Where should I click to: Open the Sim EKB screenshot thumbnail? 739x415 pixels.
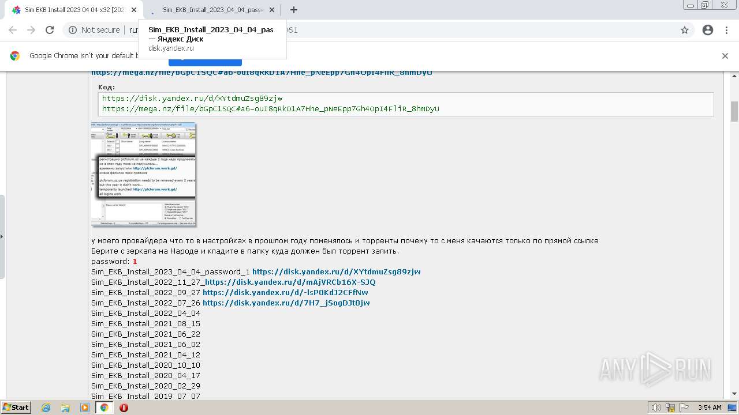[144, 174]
